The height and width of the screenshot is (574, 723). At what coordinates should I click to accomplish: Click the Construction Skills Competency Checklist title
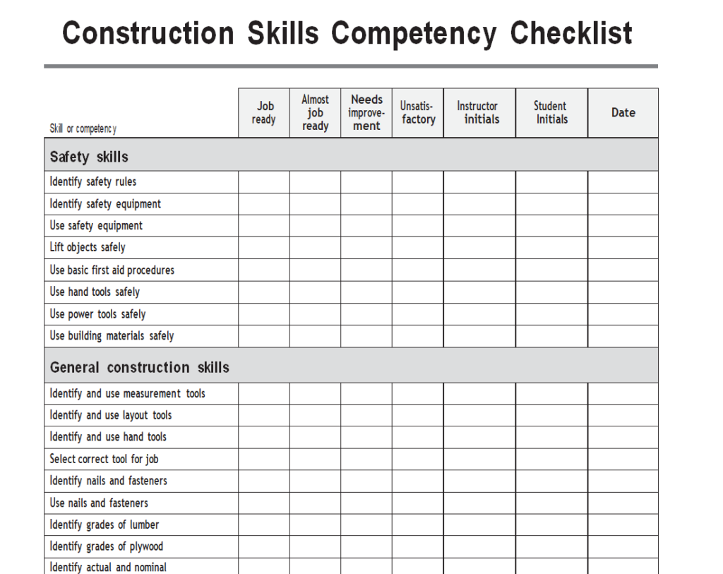coord(347,34)
